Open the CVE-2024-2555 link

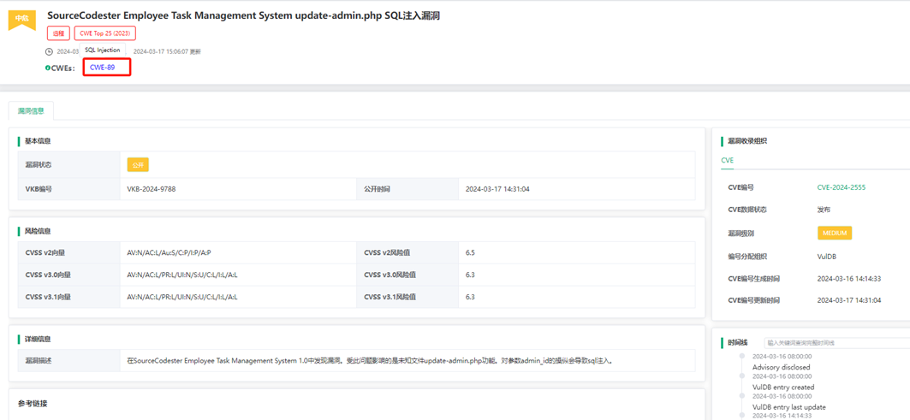point(841,187)
